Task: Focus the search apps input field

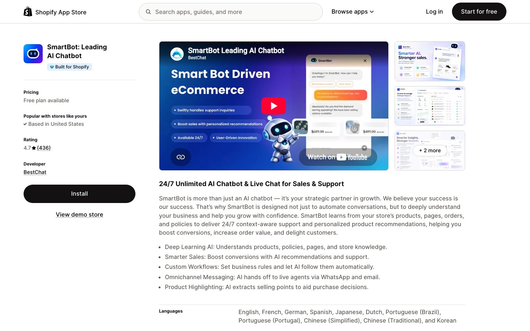Action: point(231,12)
